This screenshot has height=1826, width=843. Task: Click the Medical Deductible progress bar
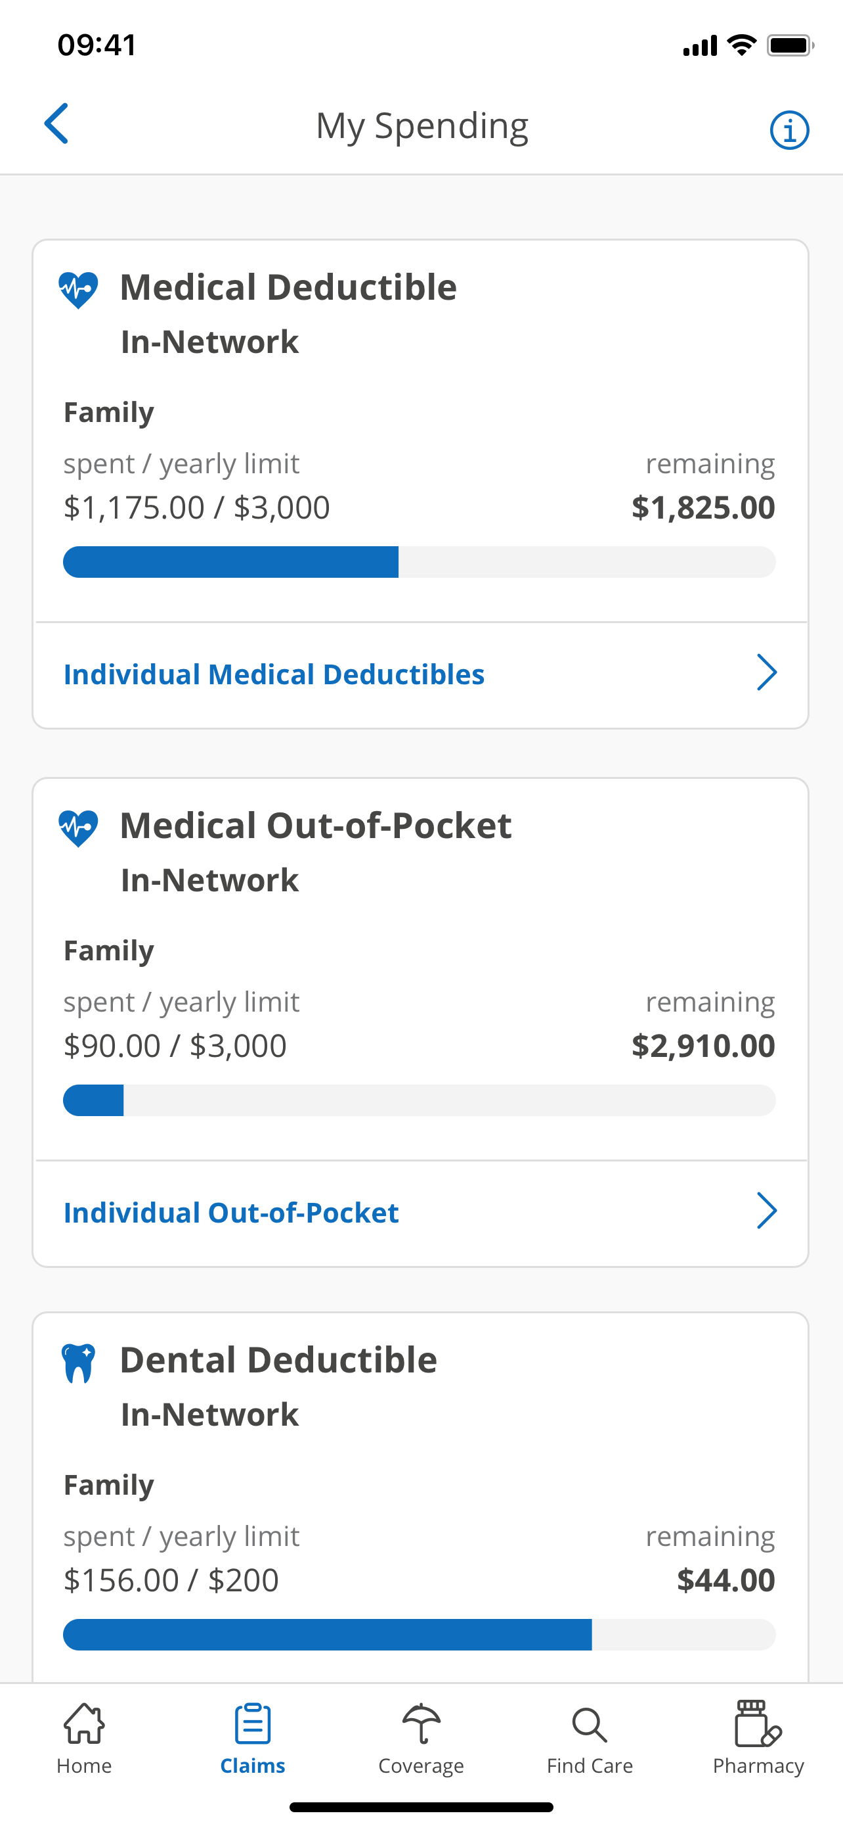(x=420, y=562)
